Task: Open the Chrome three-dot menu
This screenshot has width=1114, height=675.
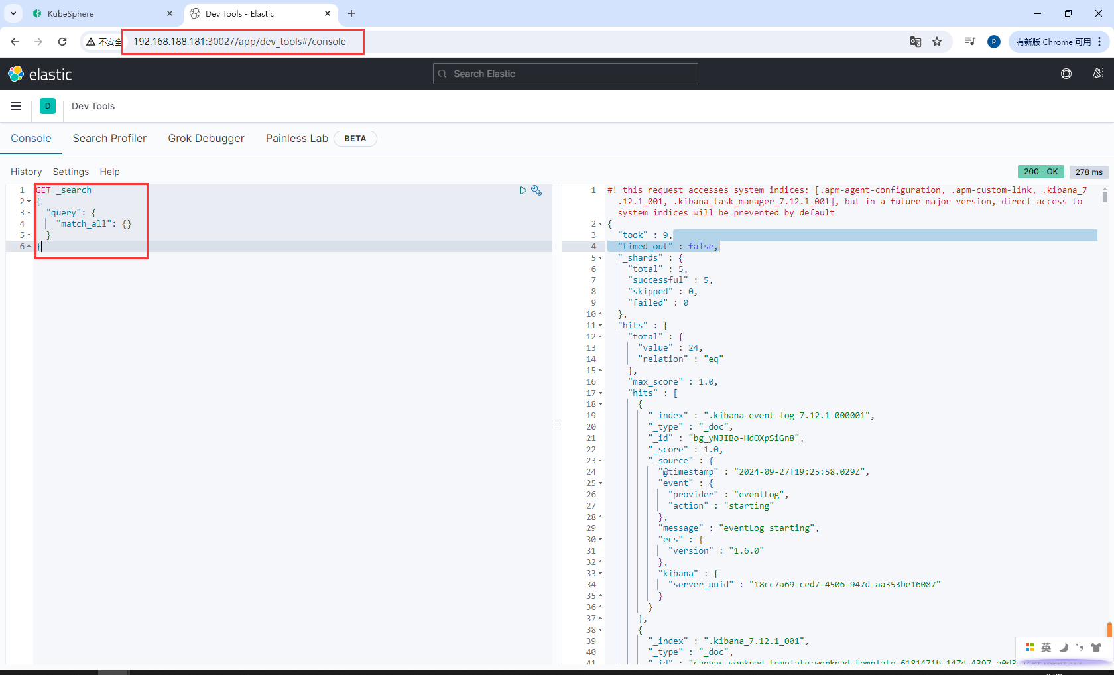Action: [x=1099, y=42]
